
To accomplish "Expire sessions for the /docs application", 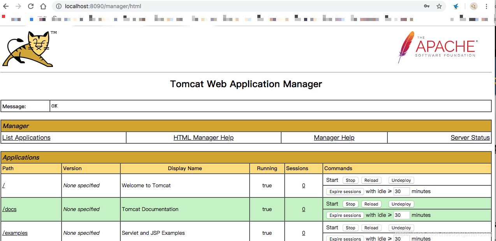I will [345, 215].
